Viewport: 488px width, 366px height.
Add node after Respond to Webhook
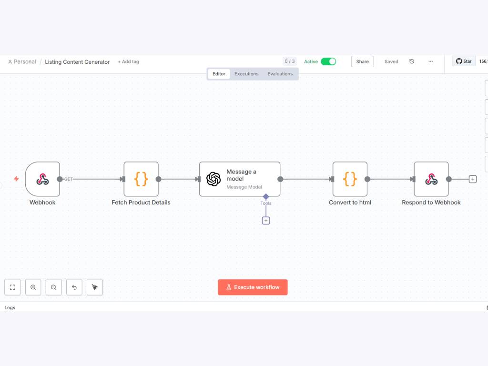point(472,179)
